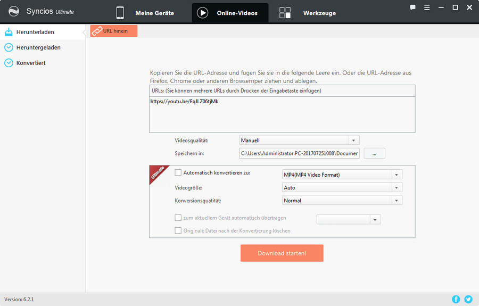Minimize the Syncios window
The height and width of the screenshot is (306, 479).
pos(441,7)
